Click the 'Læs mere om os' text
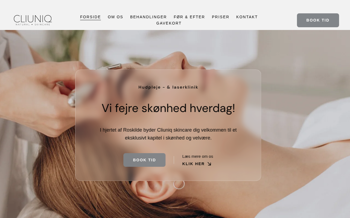 (198, 156)
